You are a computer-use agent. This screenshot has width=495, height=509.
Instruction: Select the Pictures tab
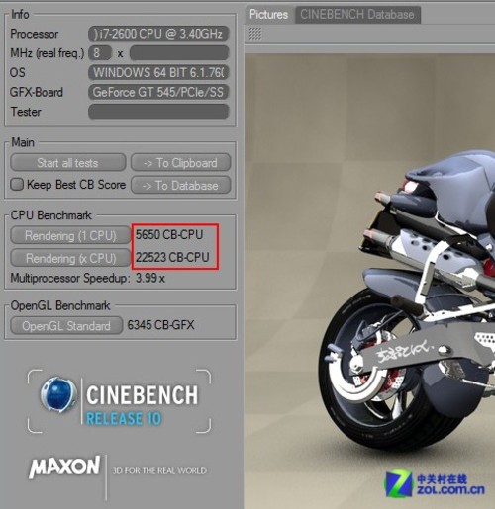(x=268, y=15)
